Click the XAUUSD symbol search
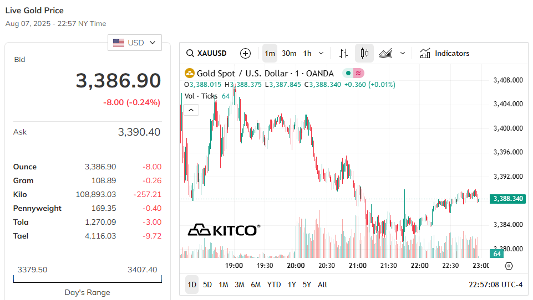 [207, 53]
